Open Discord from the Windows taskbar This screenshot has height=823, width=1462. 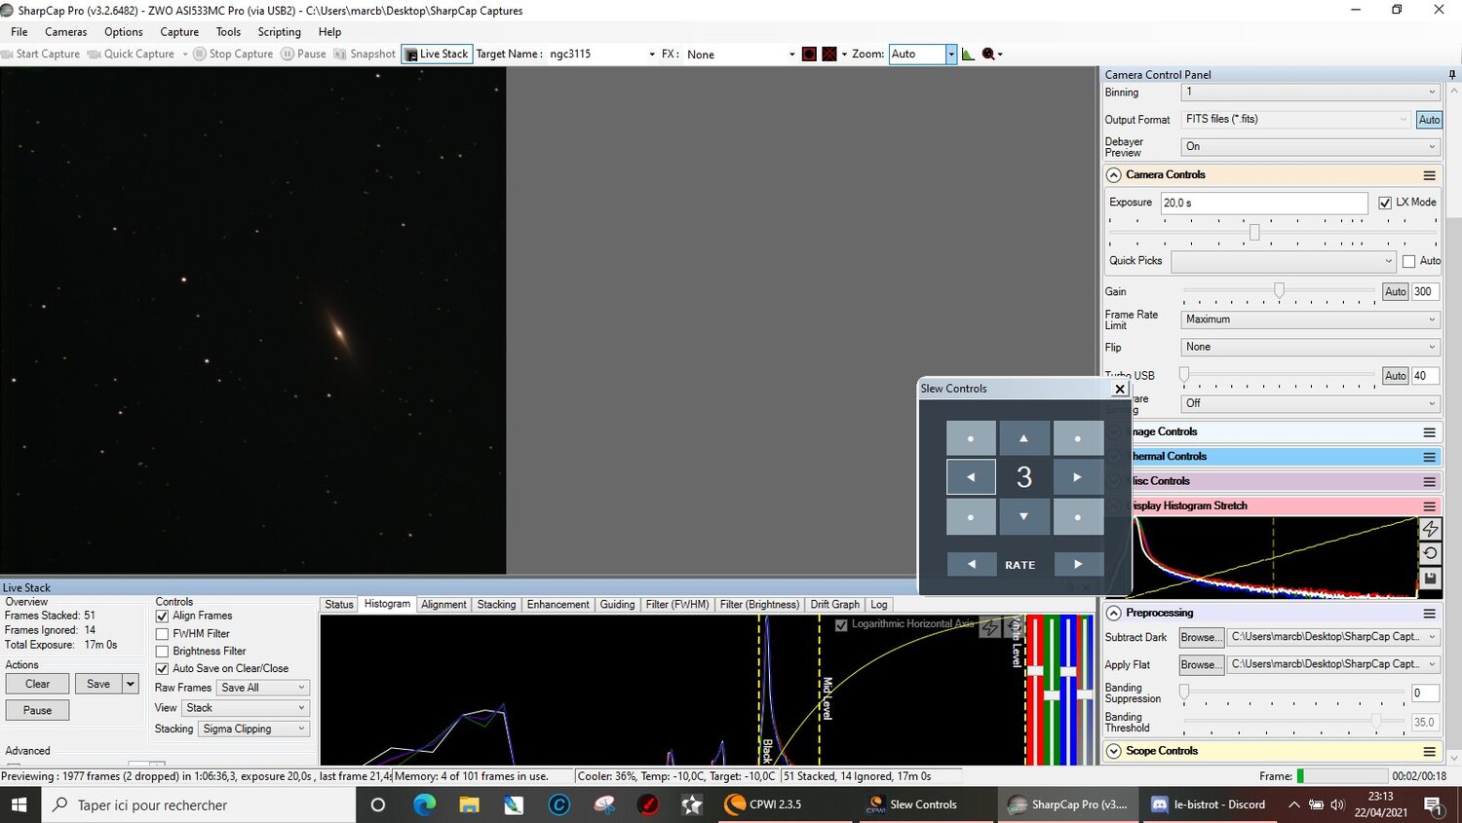coord(1210,804)
